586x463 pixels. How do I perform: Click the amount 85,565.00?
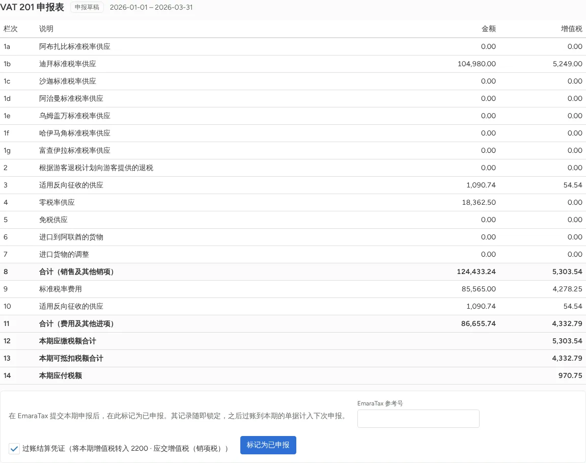click(x=479, y=289)
